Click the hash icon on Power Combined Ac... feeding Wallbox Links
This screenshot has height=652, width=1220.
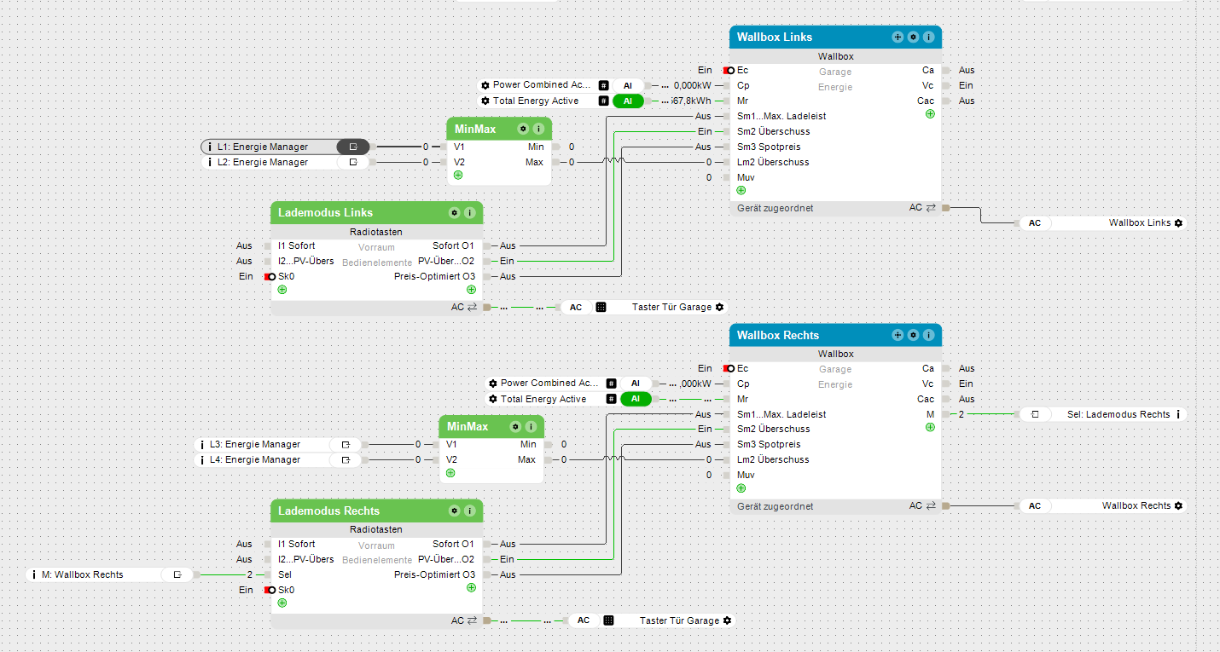[603, 85]
